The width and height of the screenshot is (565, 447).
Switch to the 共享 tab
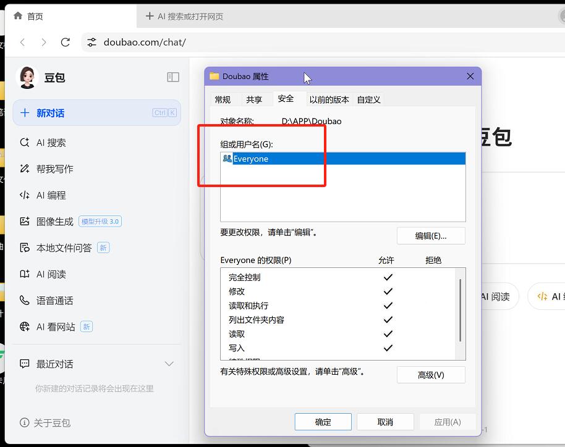254,99
